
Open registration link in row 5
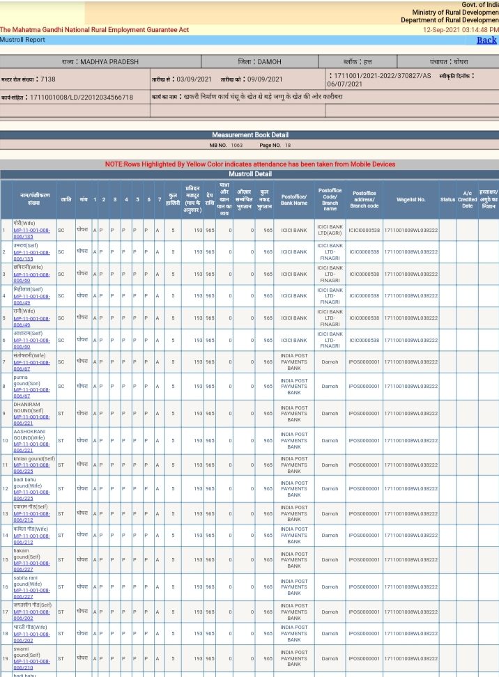(x=31, y=322)
